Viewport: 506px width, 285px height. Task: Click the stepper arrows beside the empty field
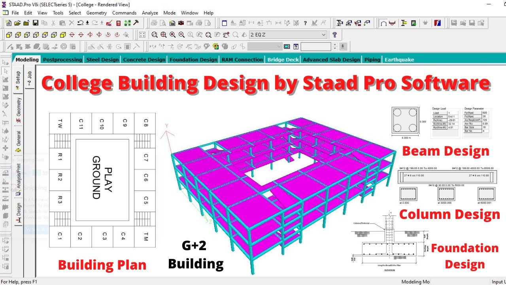[x=335, y=47]
